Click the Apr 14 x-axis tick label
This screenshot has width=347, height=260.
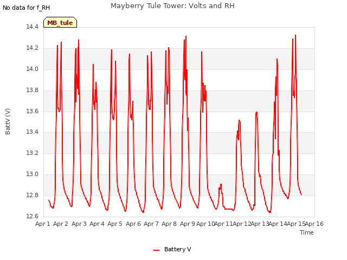[x=278, y=224]
